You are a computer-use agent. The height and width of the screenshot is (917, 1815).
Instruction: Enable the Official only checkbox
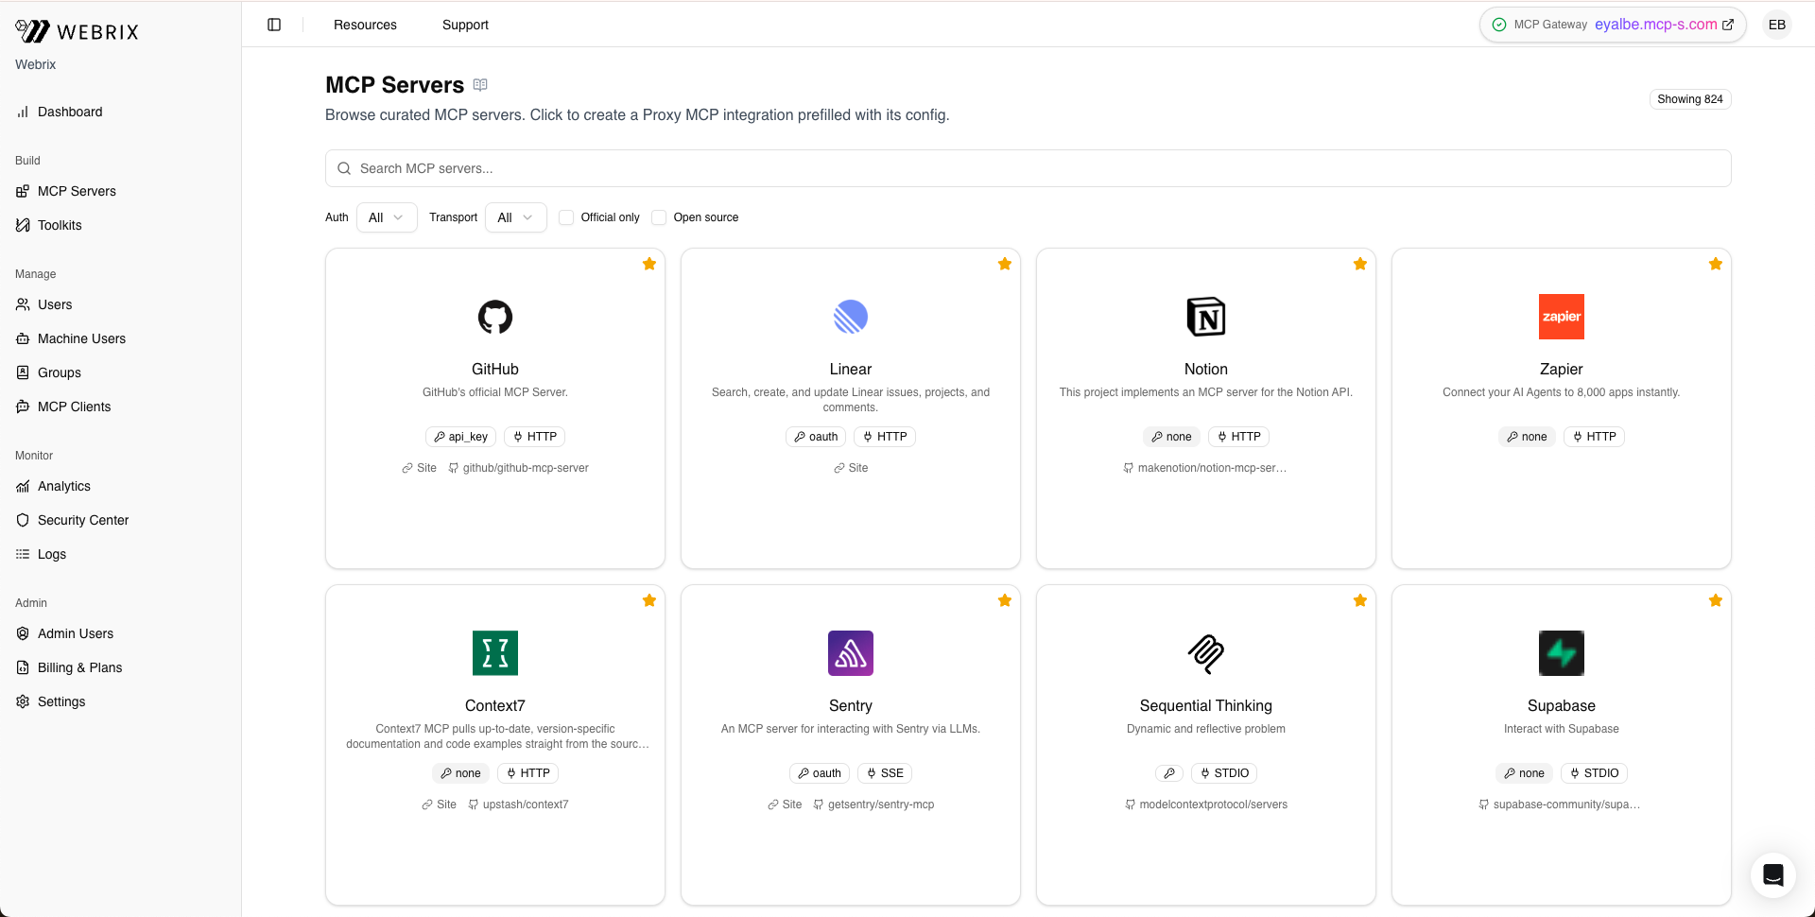566,217
